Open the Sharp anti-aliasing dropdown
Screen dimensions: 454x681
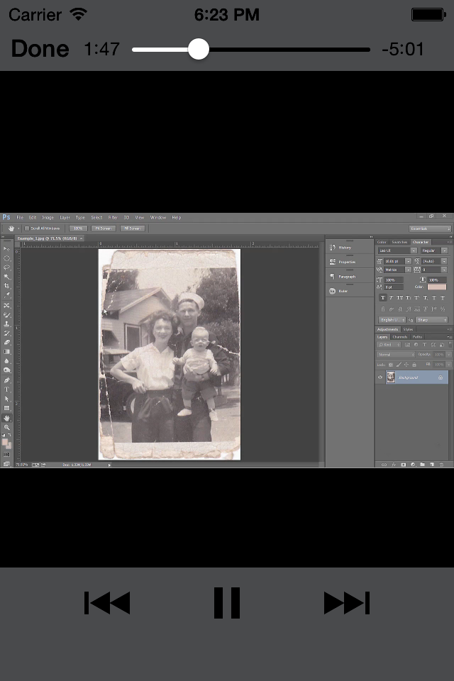click(x=431, y=320)
